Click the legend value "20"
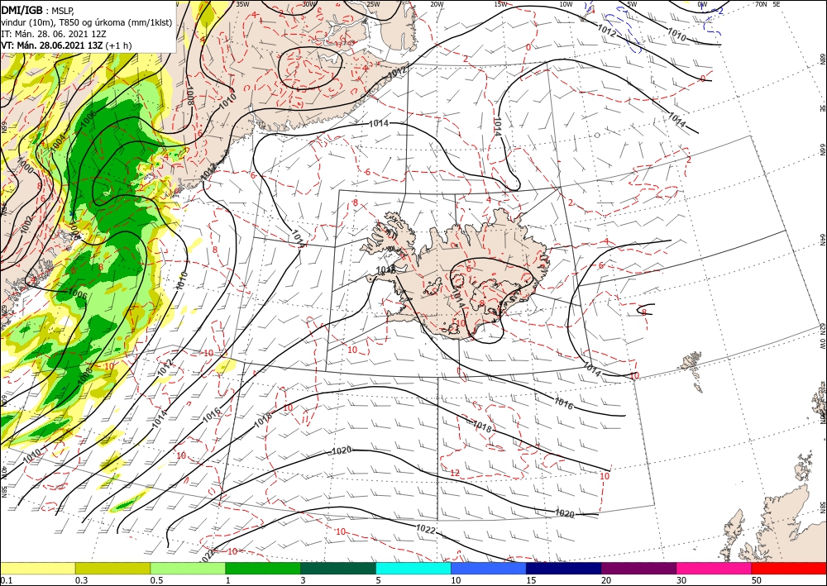This screenshot has width=827, height=586. pyautogui.click(x=606, y=580)
